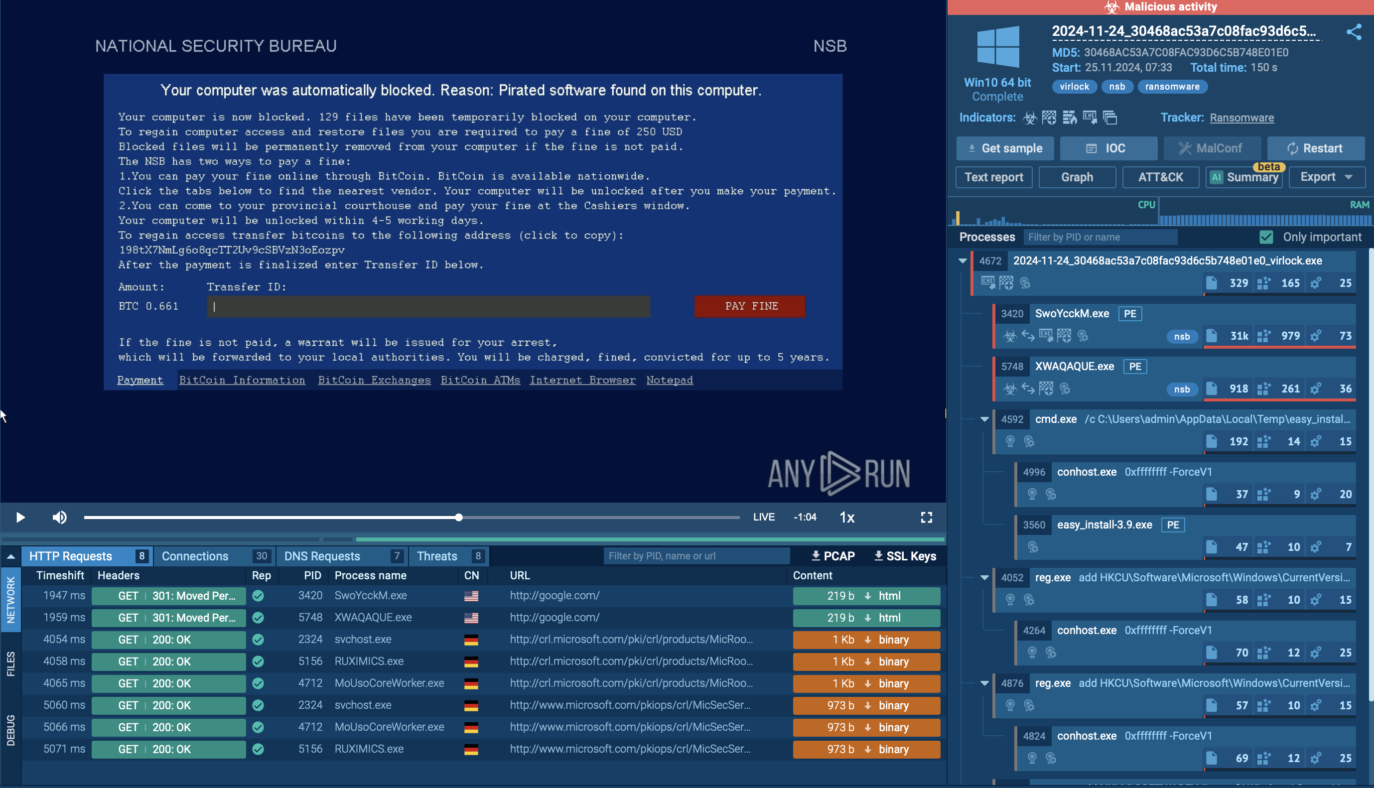Collapse process 4672 tree node

[x=962, y=261]
